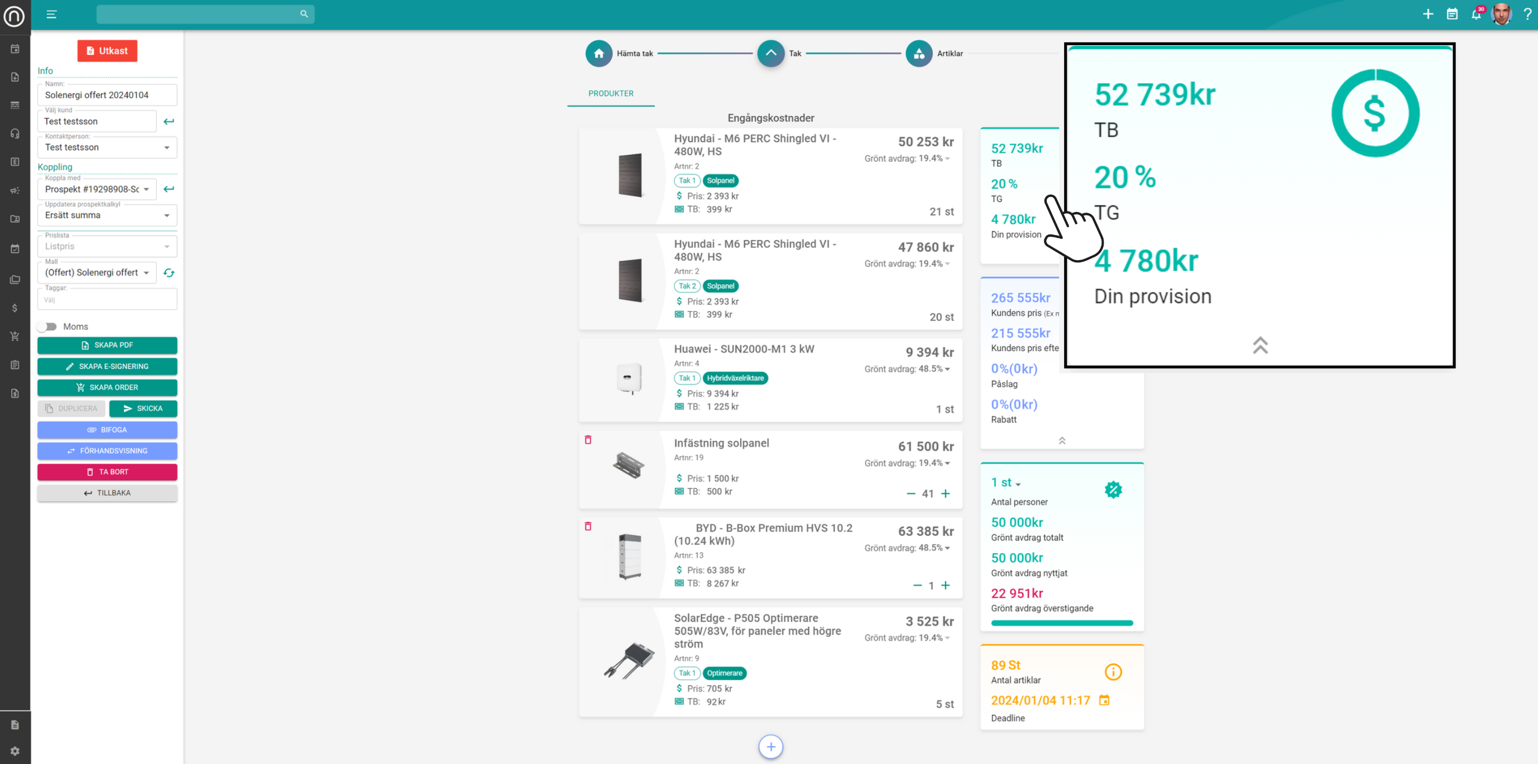Click SKAPA E-SIGNERING button
Screen dimensions: 1538x764
click(x=108, y=367)
